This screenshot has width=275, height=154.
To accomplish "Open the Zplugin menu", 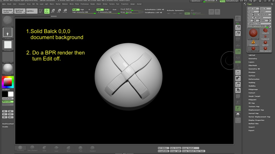I will click(x=132, y=4).
